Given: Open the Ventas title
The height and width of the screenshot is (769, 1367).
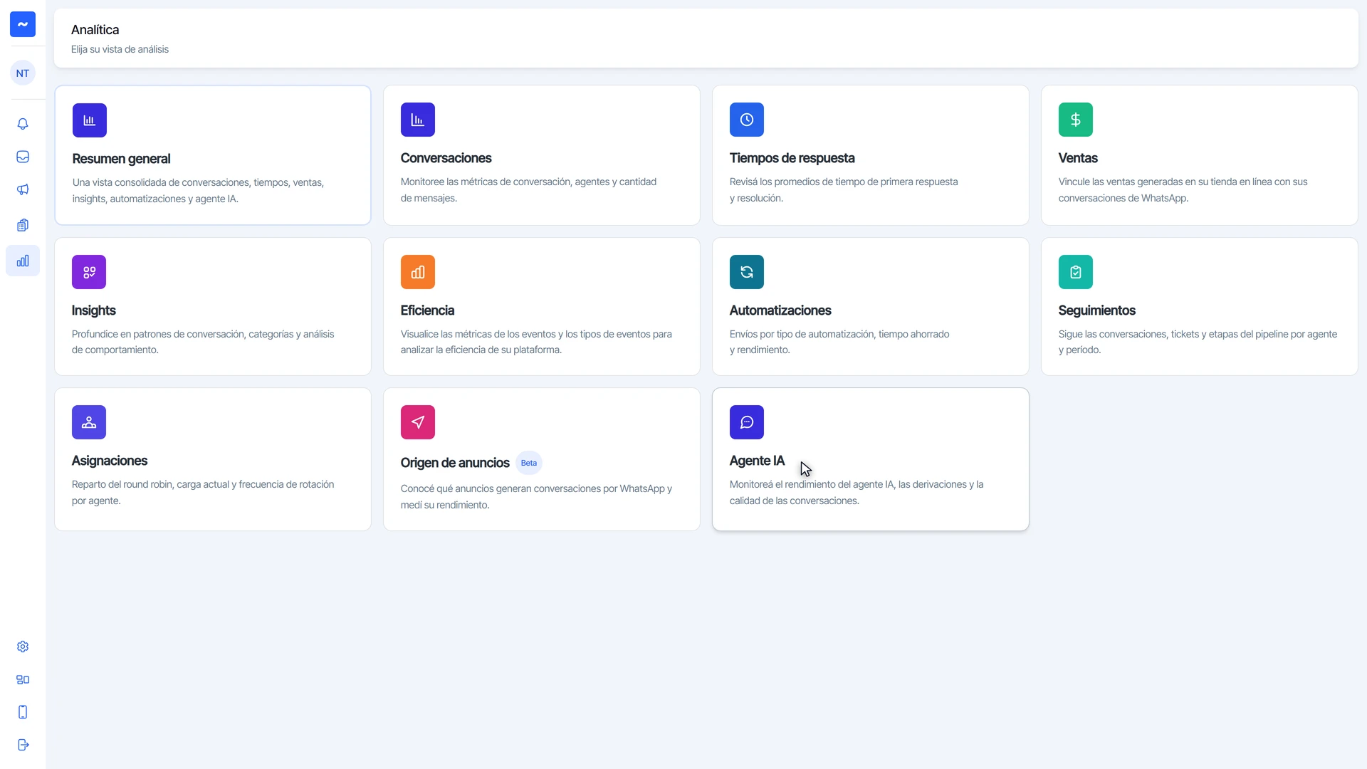Looking at the screenshot, I should (1078, 158).
